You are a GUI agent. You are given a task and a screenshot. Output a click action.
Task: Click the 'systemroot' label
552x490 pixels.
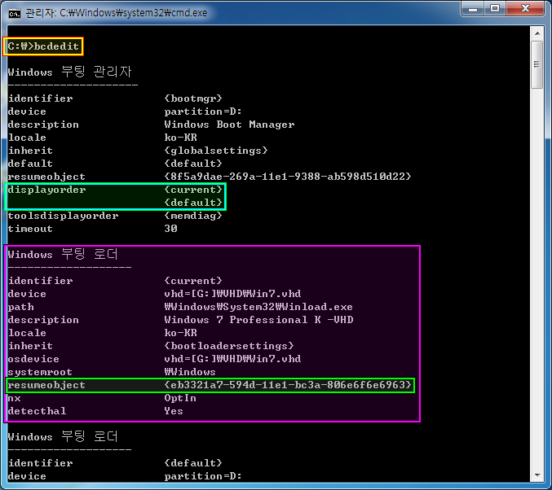40,372
